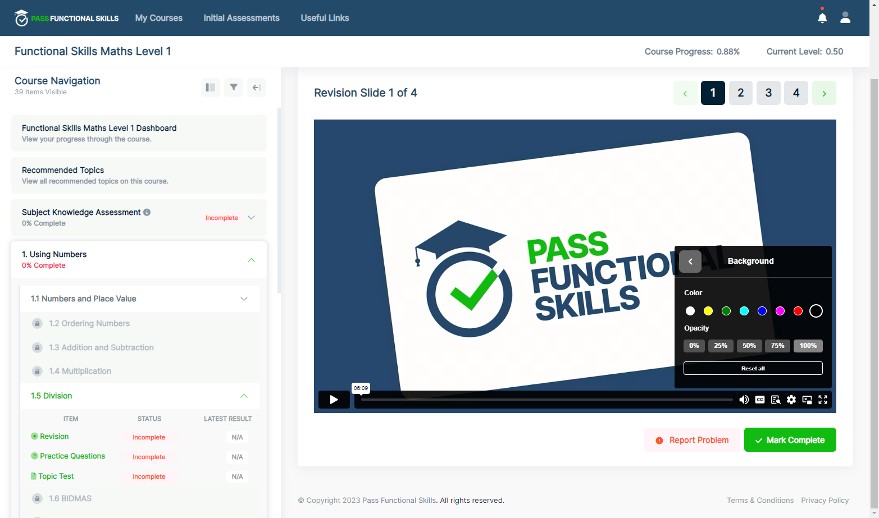Play the revision video

334,400
